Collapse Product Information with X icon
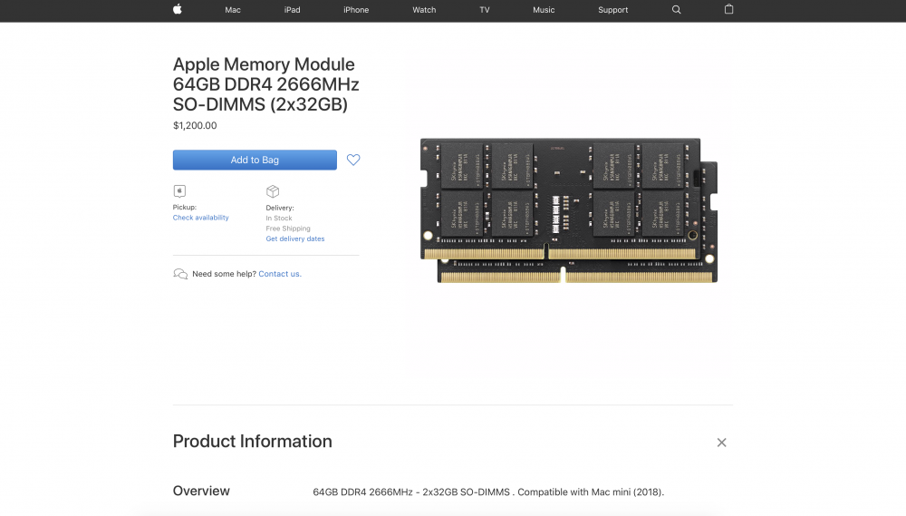Image resolution: width=906 pixels, height=516 pixels. (x=722, y=443)
